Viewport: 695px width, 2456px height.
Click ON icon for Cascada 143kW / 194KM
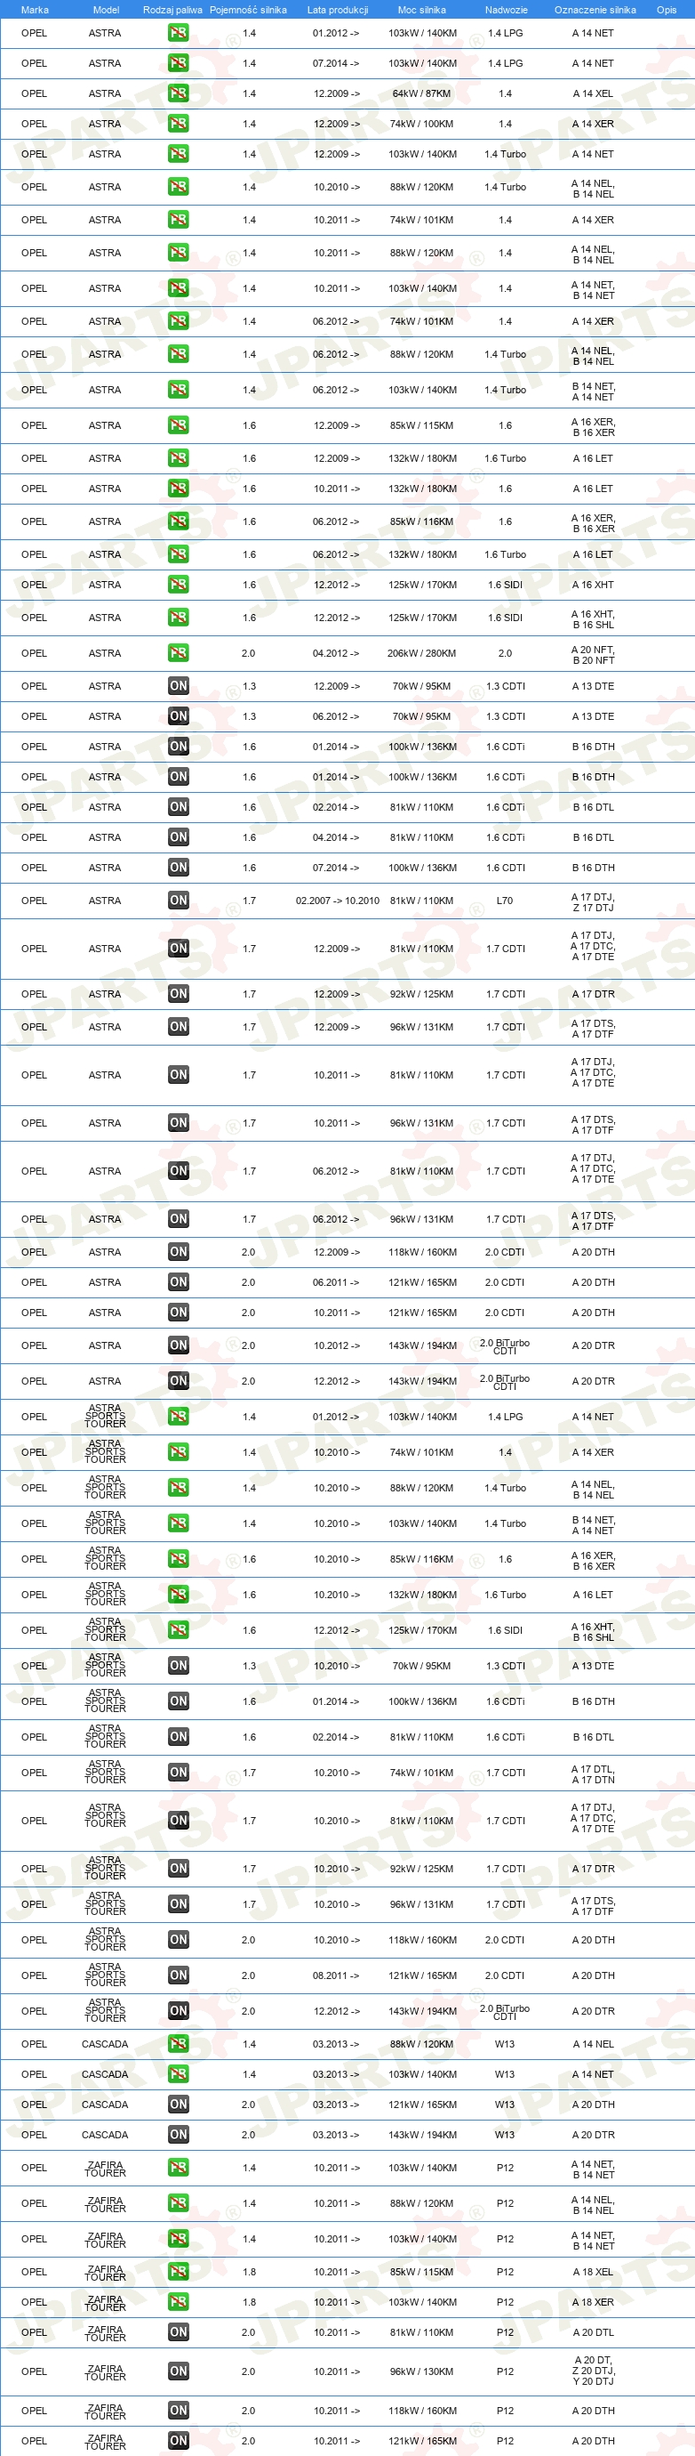(178, 2135)
